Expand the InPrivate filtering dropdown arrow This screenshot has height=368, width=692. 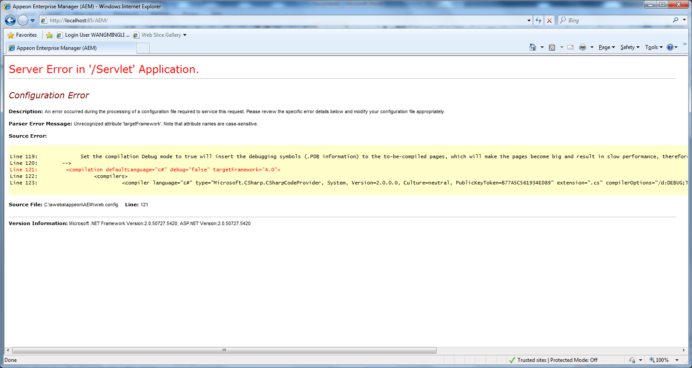click(640, 360)
